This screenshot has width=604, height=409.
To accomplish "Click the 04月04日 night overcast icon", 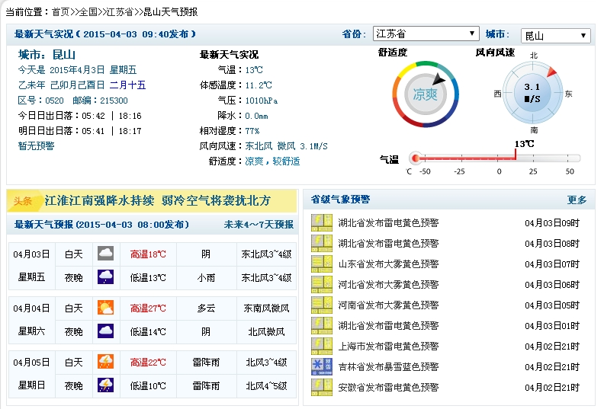I will (x=105, y=331).
